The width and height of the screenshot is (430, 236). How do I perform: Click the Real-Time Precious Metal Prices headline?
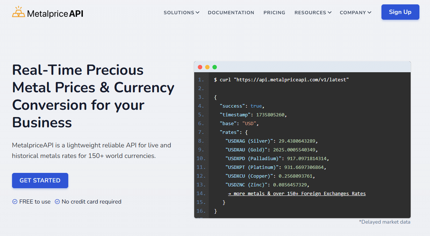coord(93,96)
